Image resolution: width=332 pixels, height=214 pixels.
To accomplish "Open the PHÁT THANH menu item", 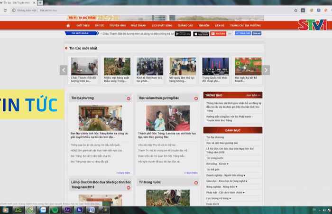I will click(x=138, y=26).
